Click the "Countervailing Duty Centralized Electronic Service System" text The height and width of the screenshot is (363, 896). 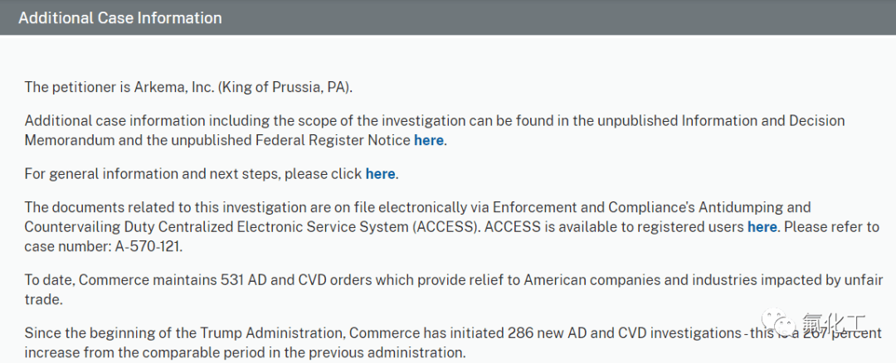pyautogui.click(x=217, y=227)
